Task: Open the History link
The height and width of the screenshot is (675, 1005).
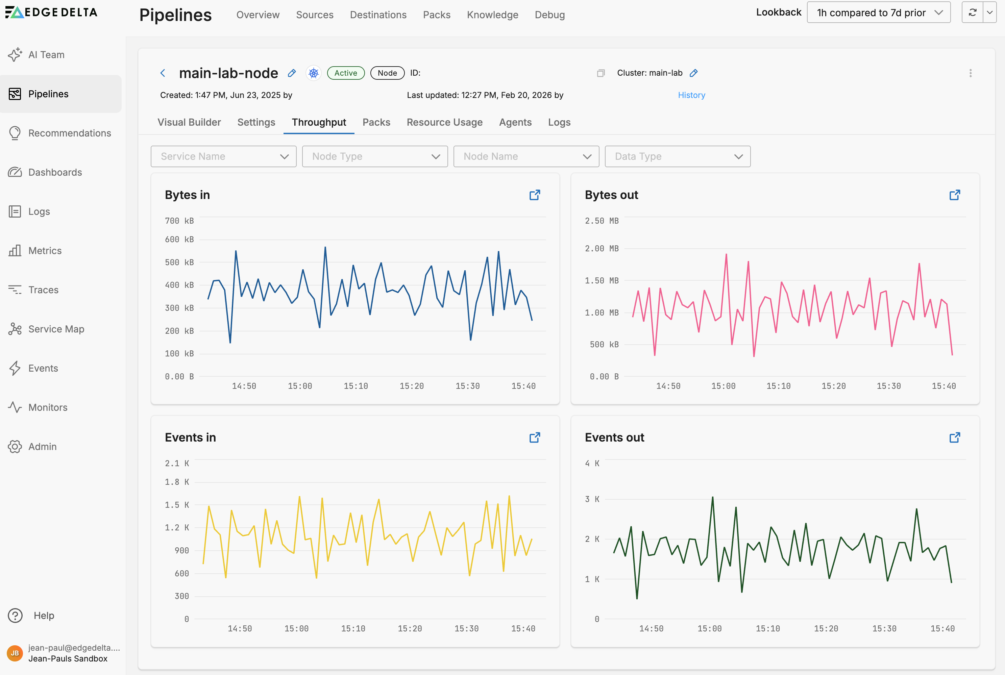Action: 691,95
